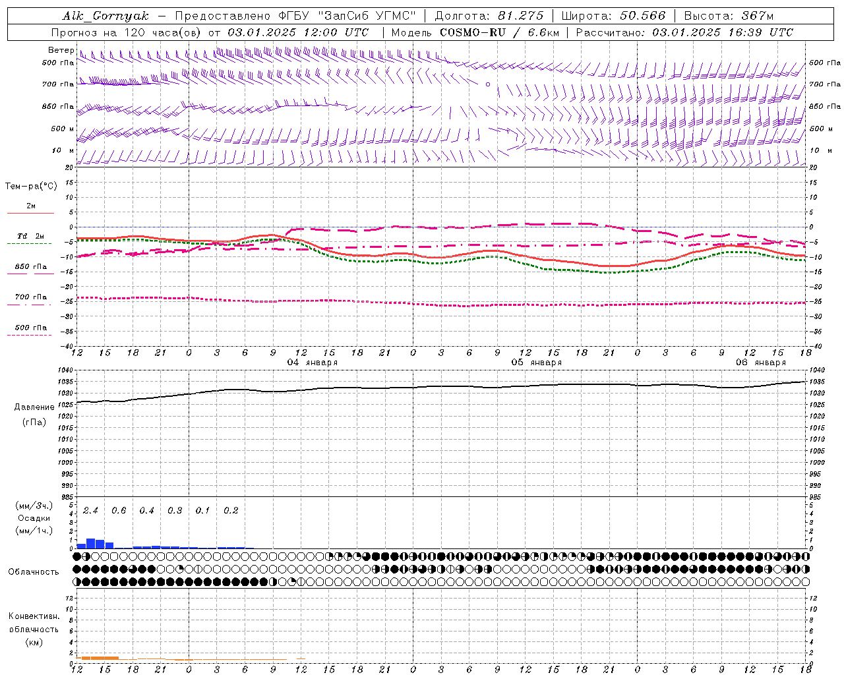This screenshot has width=844, height=675.
Task: Click the Td 2м dew point legend entry
Action: pyautogui.click(x=31, y=236)
